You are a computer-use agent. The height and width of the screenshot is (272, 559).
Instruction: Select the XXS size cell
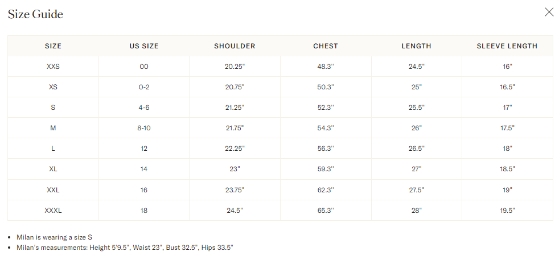53,67
